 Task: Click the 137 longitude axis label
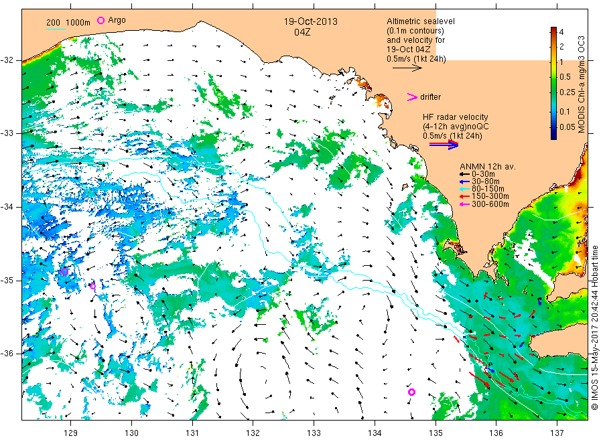click(x=557, y=433)
